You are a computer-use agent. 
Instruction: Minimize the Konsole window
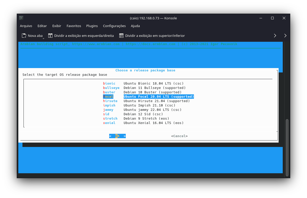coord(261,18)
